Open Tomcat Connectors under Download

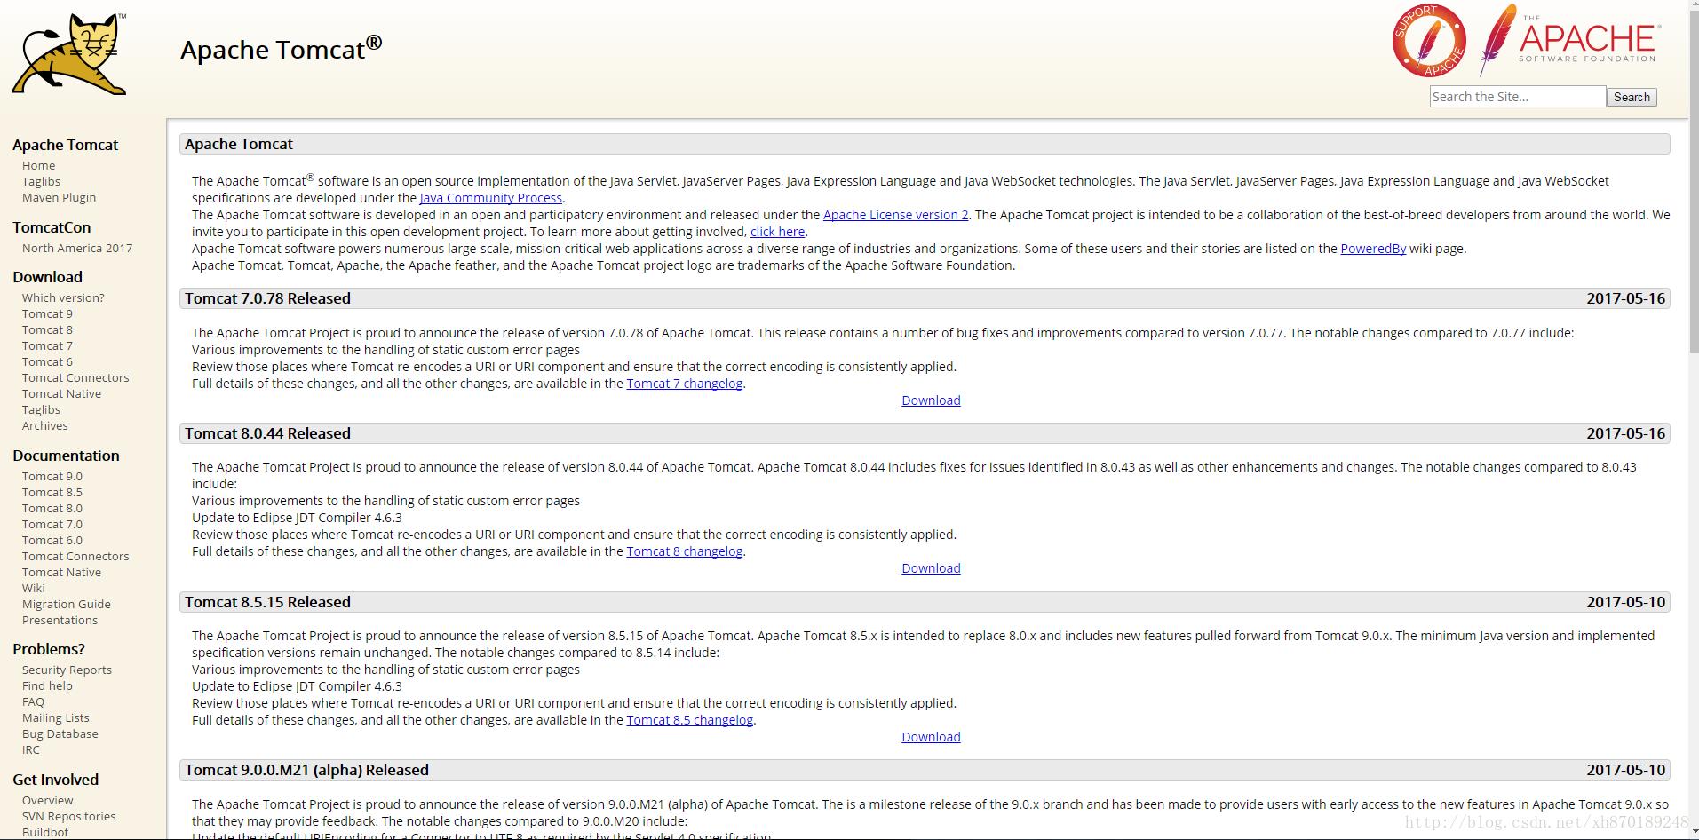click(75, 377)
